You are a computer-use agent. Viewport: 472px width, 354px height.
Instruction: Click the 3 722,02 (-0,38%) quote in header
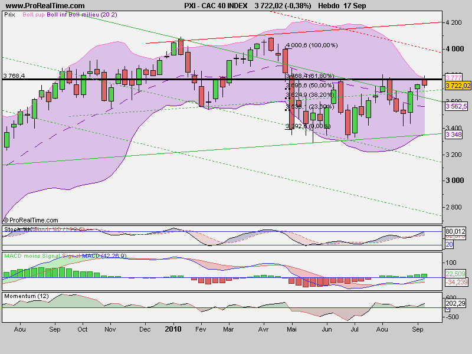tap(283, 6)
